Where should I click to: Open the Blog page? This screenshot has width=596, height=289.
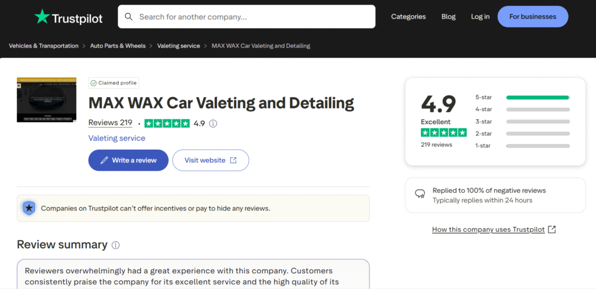click(448, 17)
